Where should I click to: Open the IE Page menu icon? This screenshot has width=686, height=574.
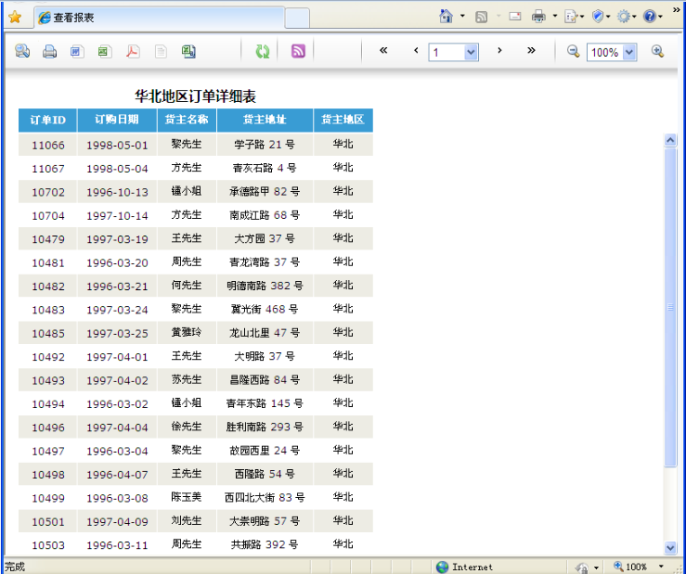[x=572, y=17]
